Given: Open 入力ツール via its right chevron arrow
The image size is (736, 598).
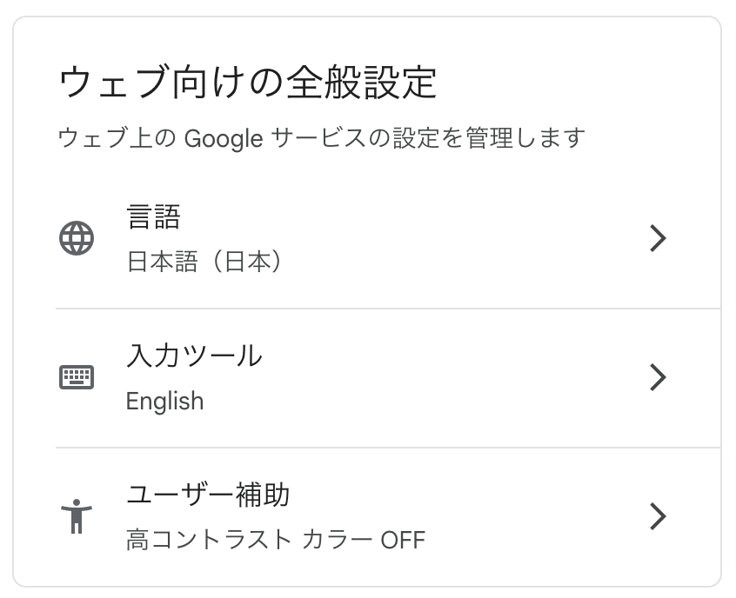Looking at the screenshot, I should (x=658, y=377).
